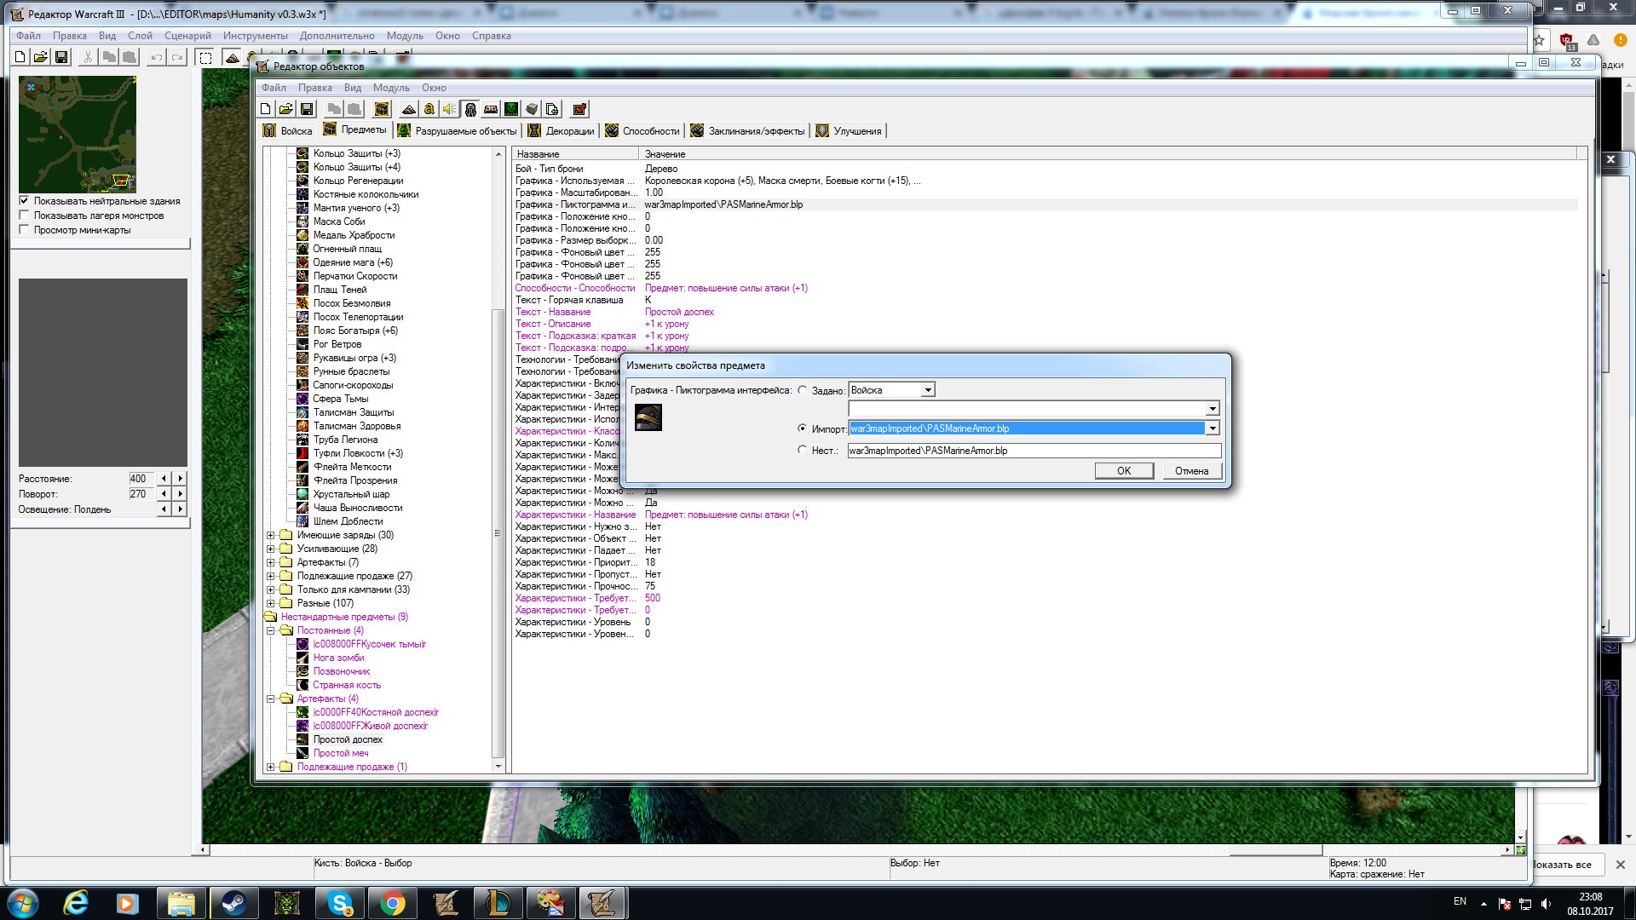
Task: Advance 'Освещение' setting with right arrow
Action: [x=180, y=509]
